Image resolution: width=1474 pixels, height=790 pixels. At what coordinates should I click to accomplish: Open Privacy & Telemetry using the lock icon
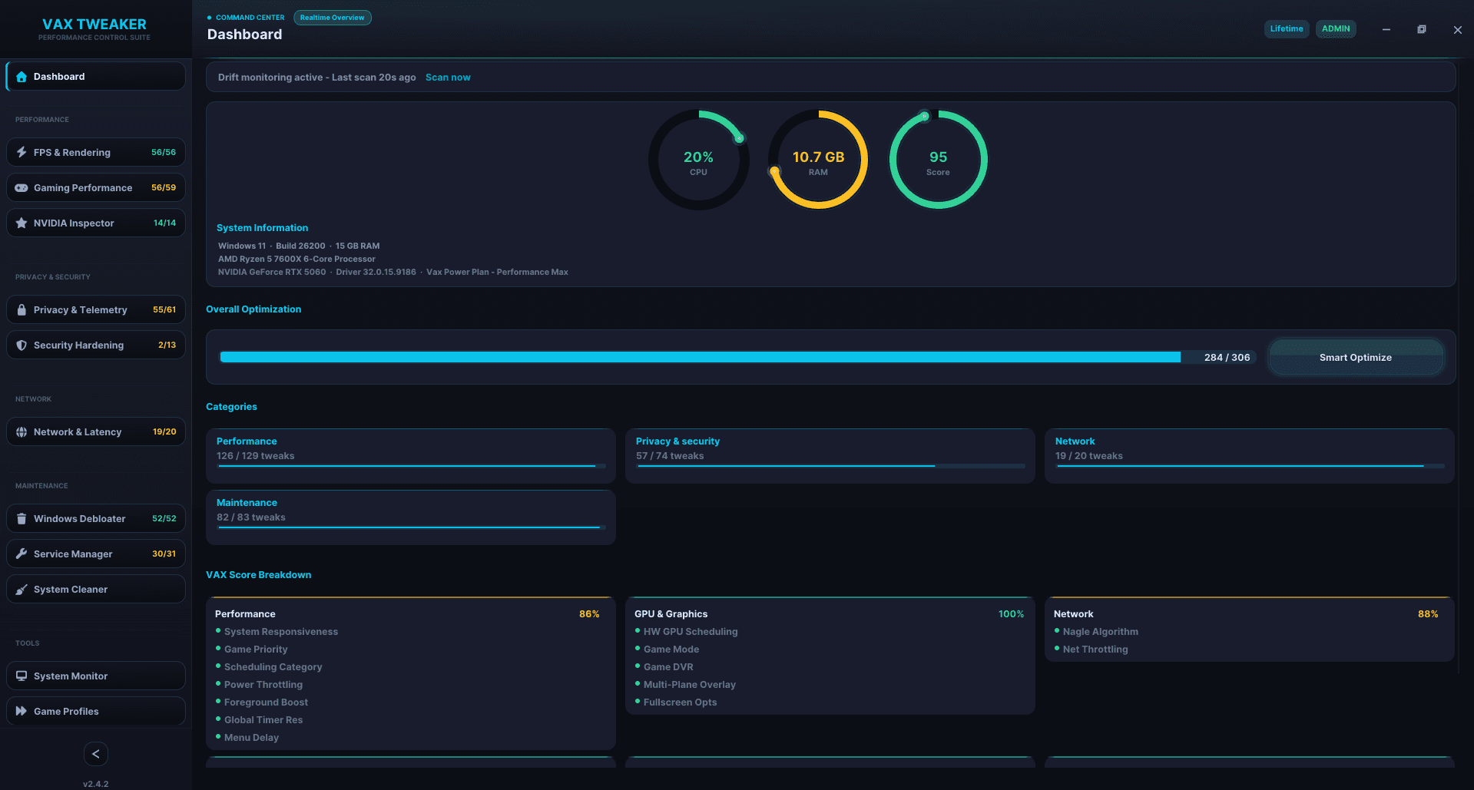[x=21, y=309]
